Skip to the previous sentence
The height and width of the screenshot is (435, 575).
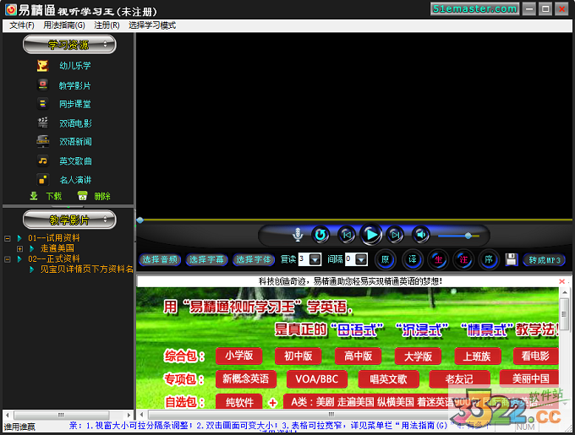tap(347, 235)
